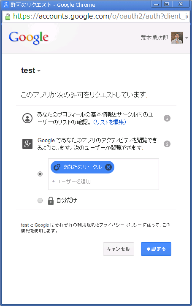Click the profile basic info person icon

tap(27, 118)
